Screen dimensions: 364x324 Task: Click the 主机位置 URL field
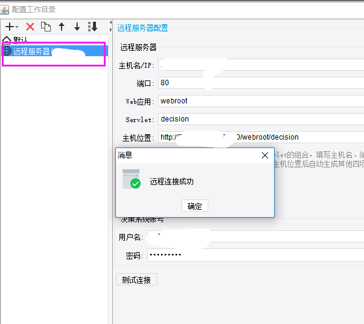[261, 137]
